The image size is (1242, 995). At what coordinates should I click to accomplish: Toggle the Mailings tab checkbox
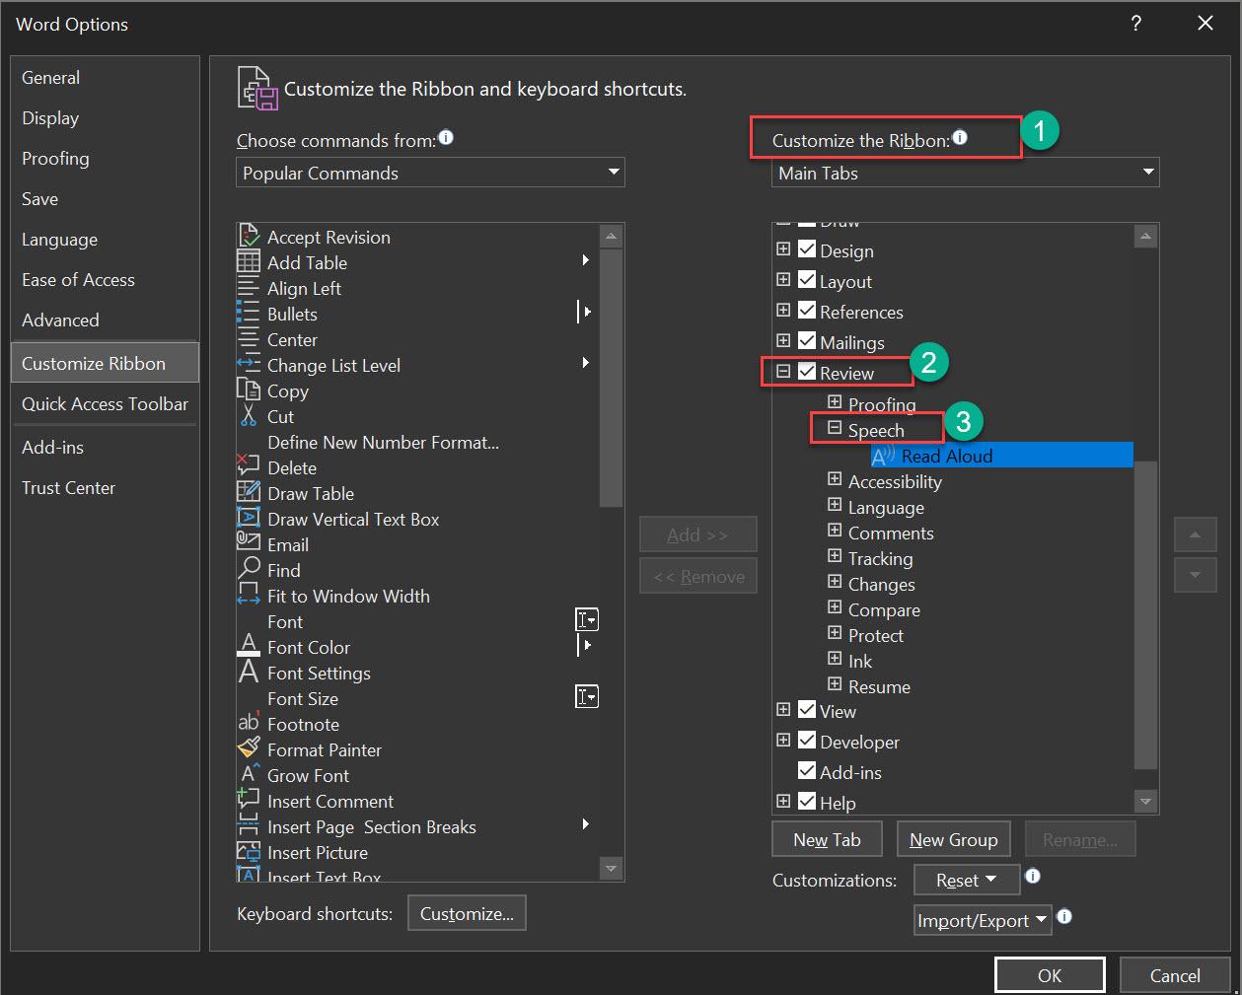coord(807,341)
